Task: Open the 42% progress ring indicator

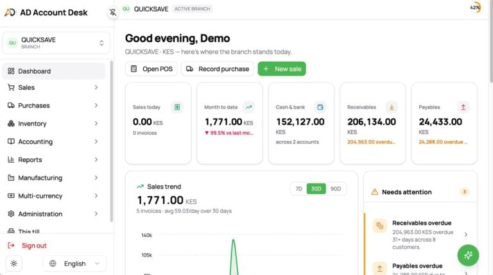Action: (x=475, y=8)
